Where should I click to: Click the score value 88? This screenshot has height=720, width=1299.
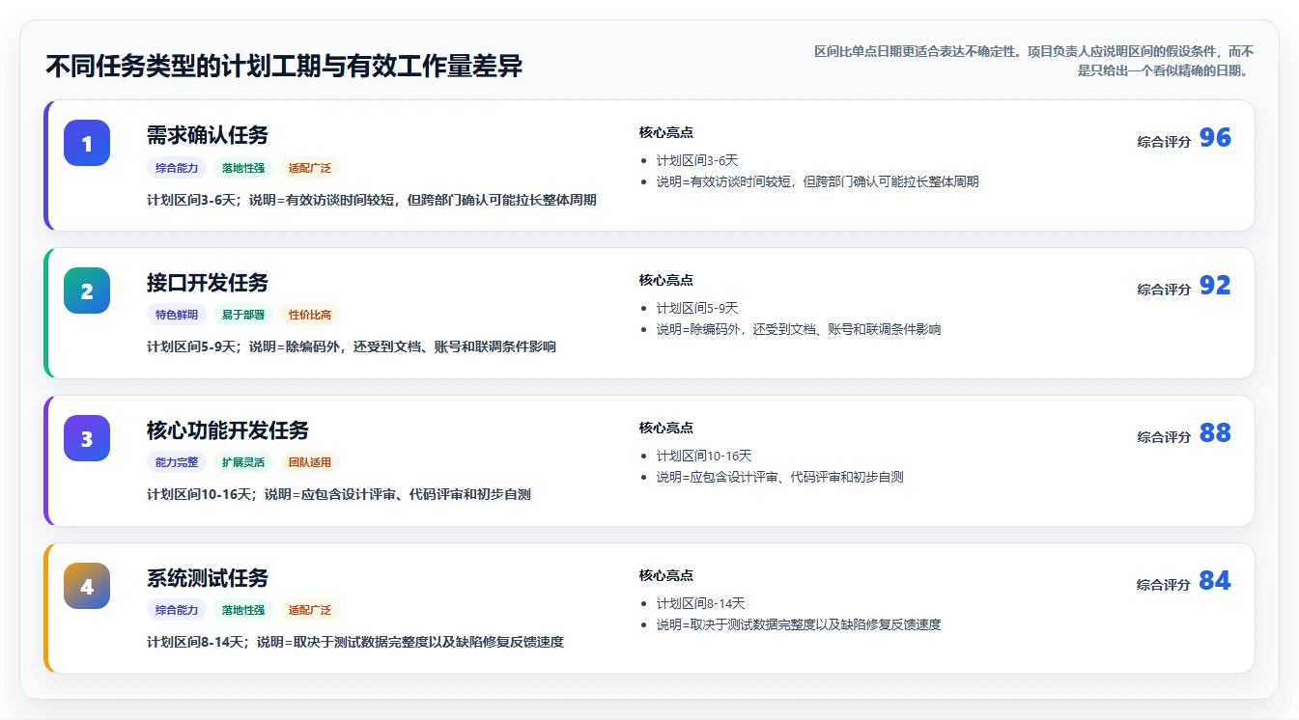pos(1215,433)
